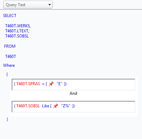
Task: Select the SPRAS condition box
Action: pos(73,84)
